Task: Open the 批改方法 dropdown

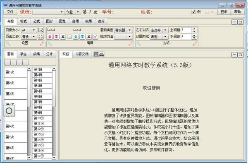Action: tap(129, 37)
